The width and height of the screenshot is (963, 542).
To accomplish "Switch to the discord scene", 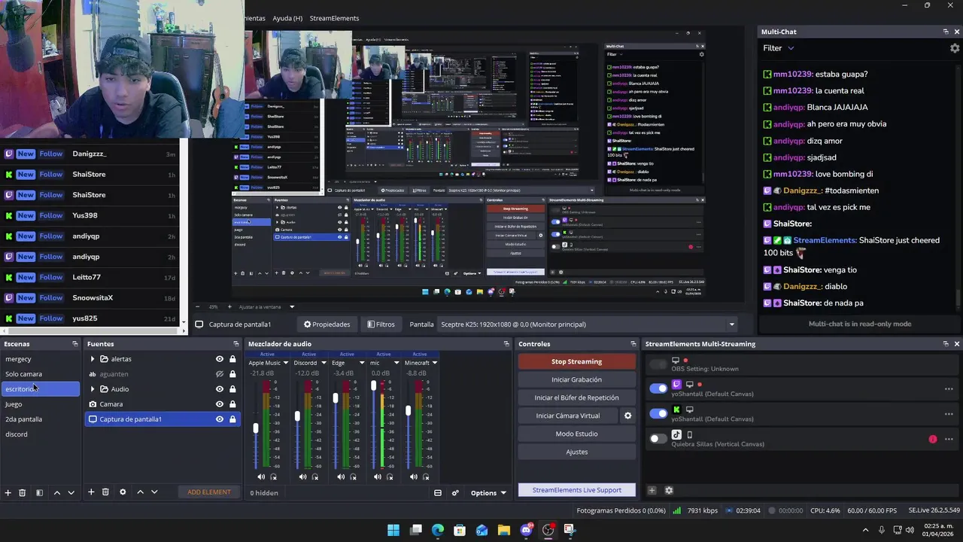I will 41,434.
